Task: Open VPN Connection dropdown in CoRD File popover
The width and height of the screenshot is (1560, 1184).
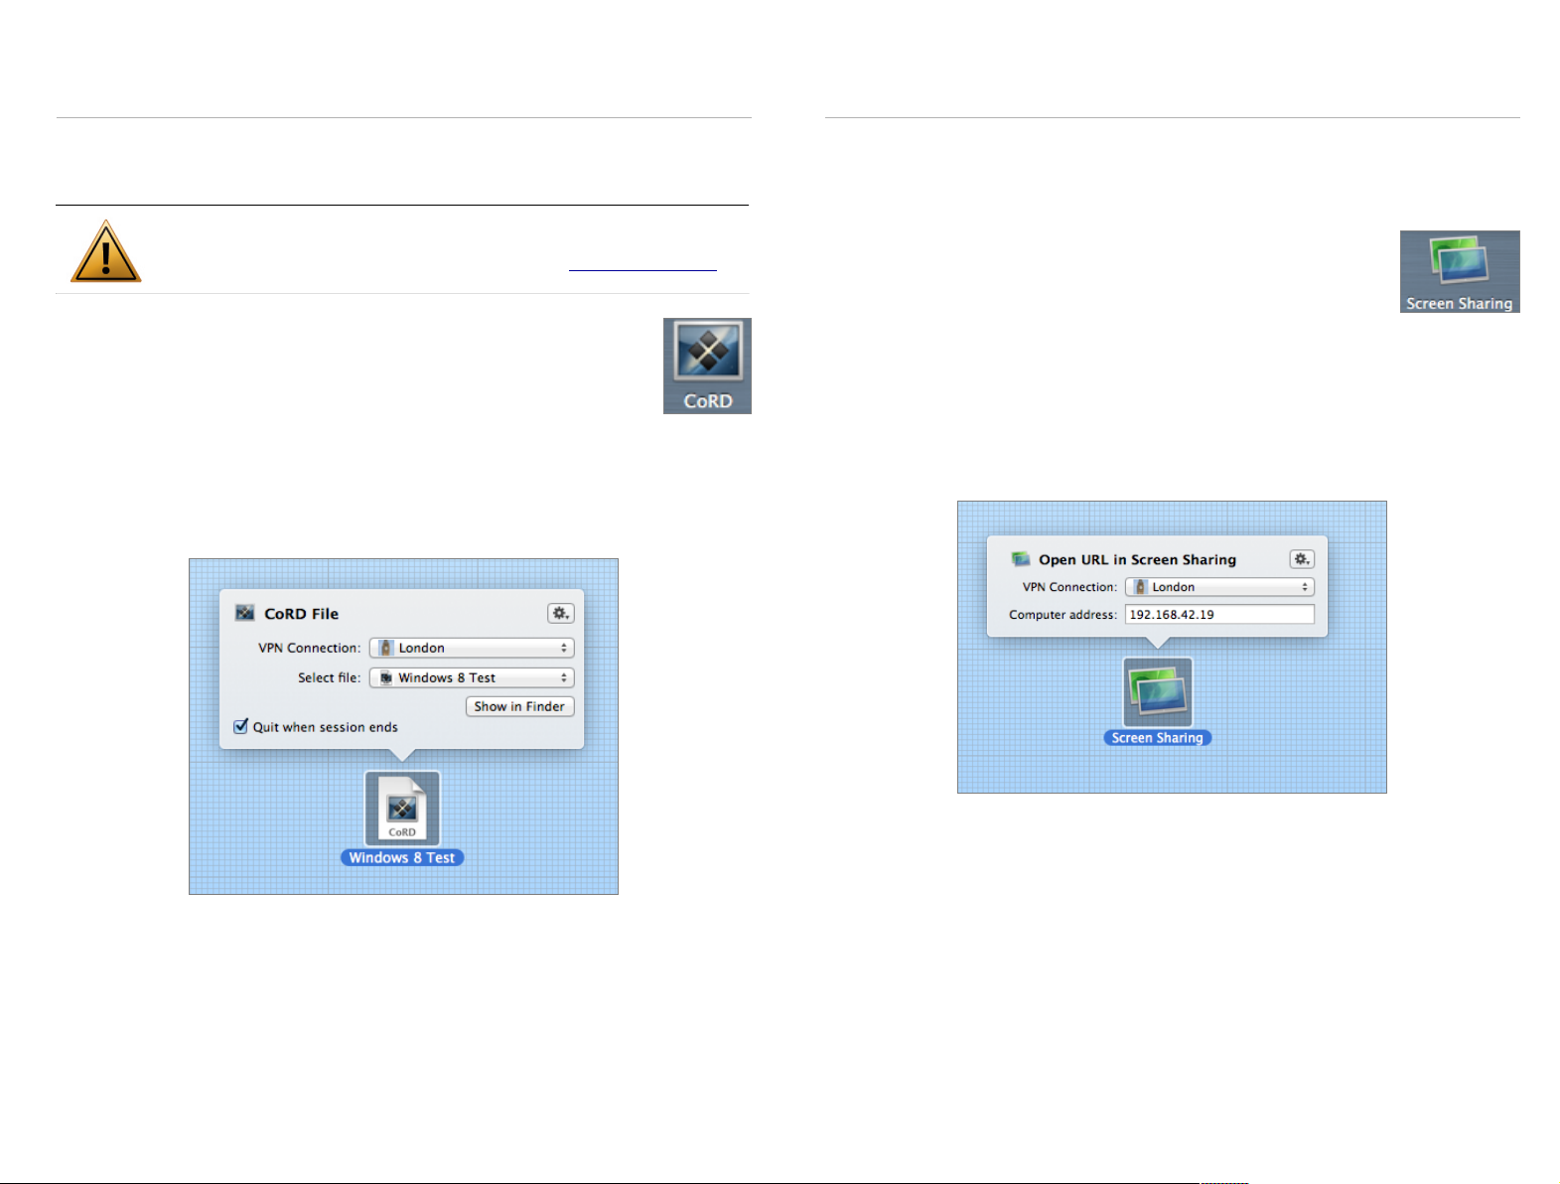Action: (472, 648)
